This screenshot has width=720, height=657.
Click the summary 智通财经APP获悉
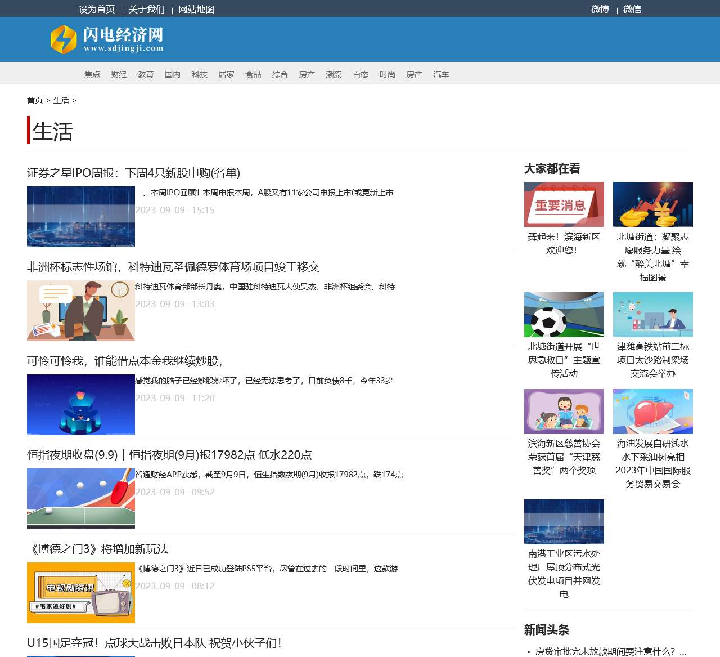(x=269, y=475)
